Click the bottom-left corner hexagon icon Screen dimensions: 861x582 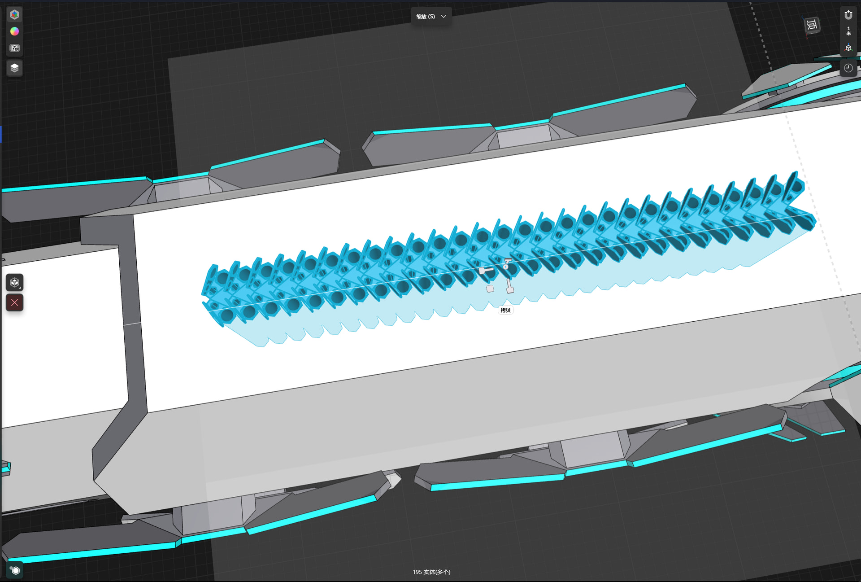point(15,570)
